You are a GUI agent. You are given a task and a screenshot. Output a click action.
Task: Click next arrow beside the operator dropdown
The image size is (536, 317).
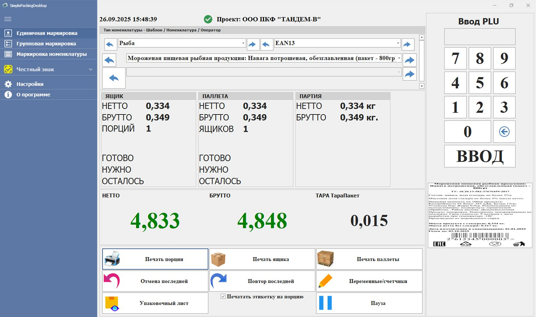click(x=409, y=74)
